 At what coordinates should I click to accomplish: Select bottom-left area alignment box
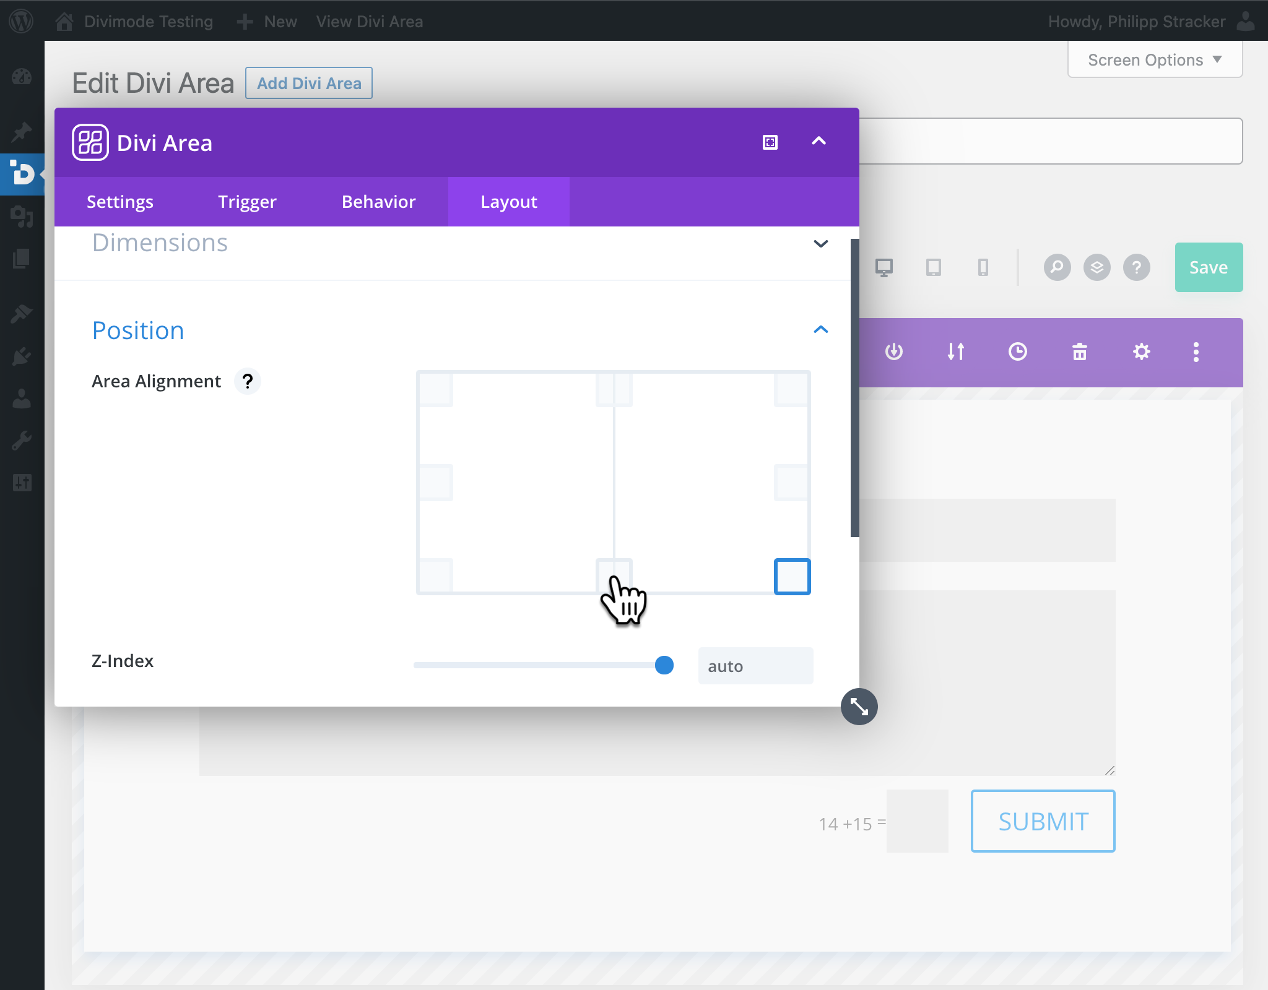[x=435, y=576]
